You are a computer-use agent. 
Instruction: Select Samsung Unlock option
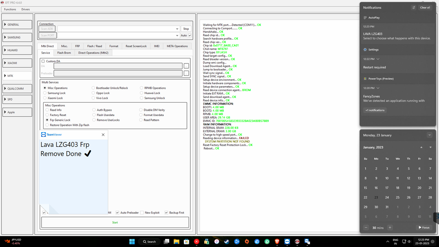click(141, 98)
